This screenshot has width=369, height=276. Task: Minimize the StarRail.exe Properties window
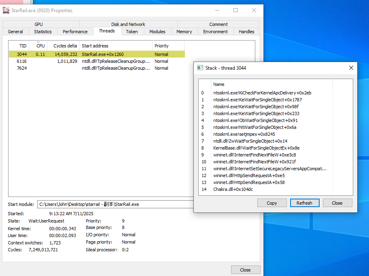click(x=217, y=10)
